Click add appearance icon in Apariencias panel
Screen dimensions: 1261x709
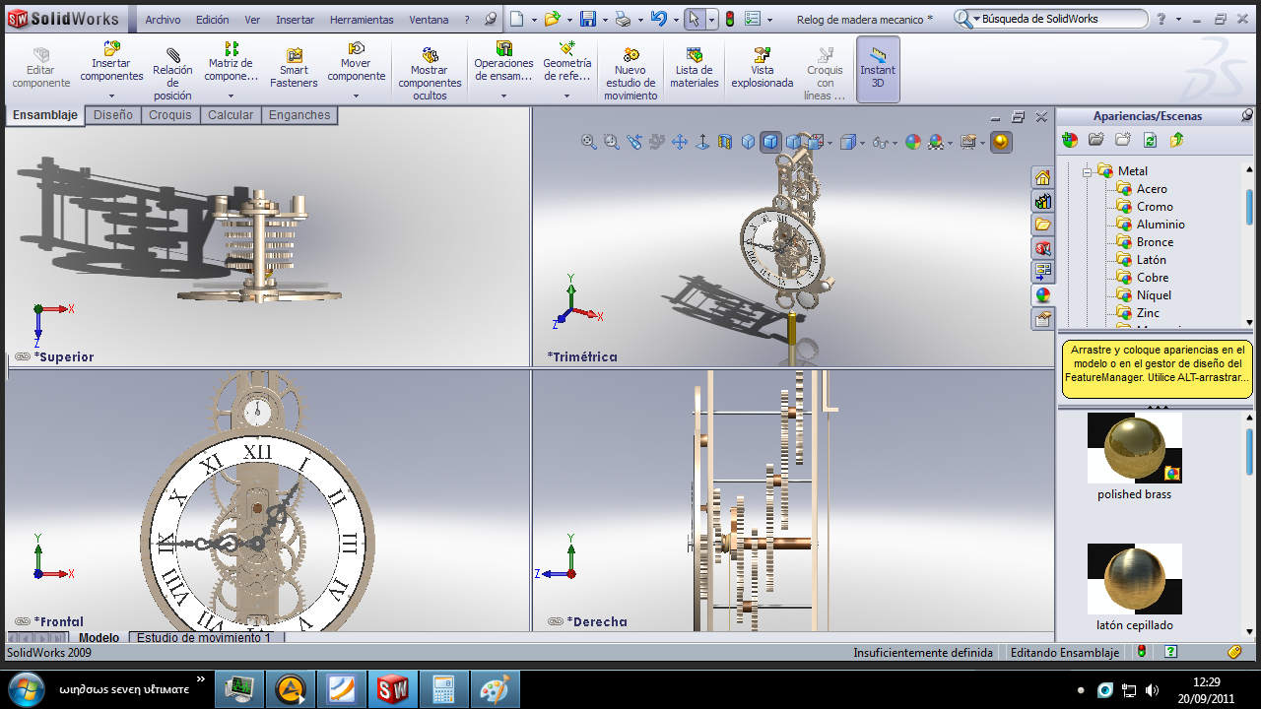[x=1070, y=141]
